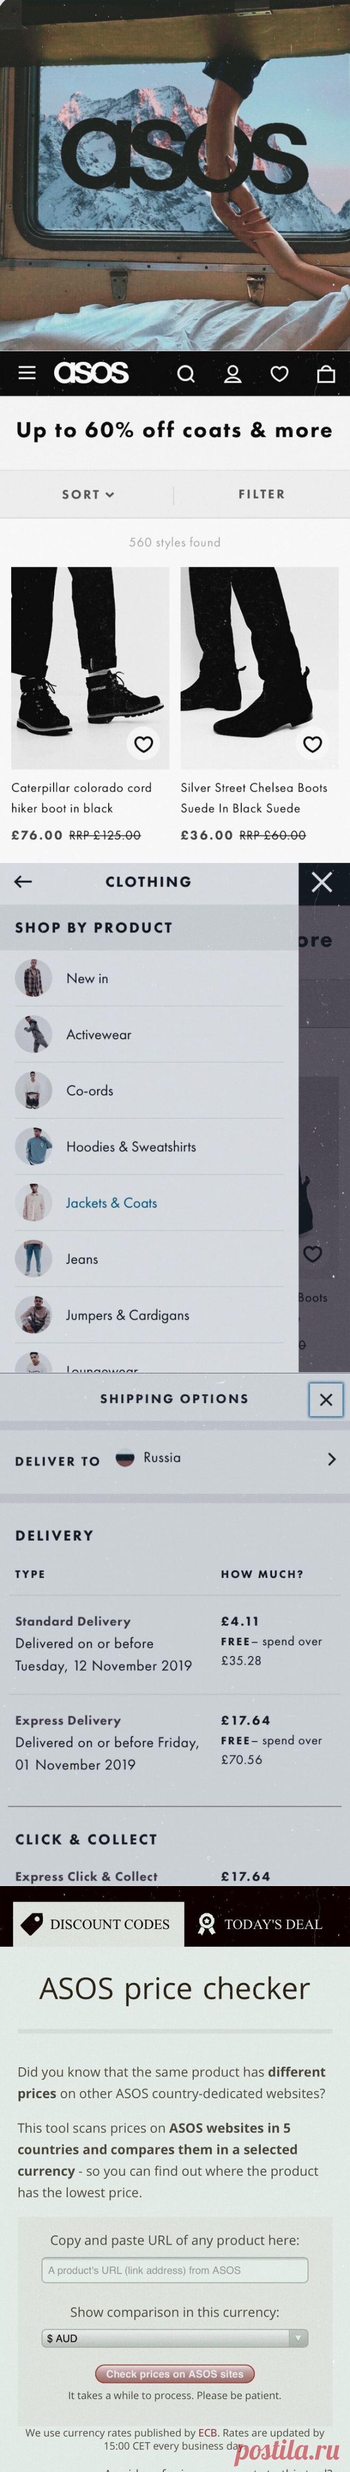This screenshot has width=350, height=2472.
Task: Open the Discount Codes tab
Action: pyautogui.click(x=98, y=1924)
